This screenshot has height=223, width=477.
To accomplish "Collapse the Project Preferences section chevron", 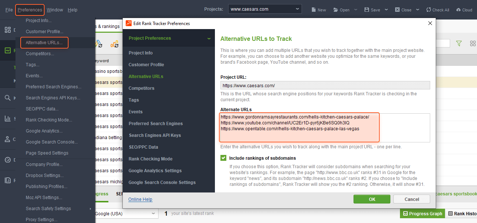I will coord(209,38).
